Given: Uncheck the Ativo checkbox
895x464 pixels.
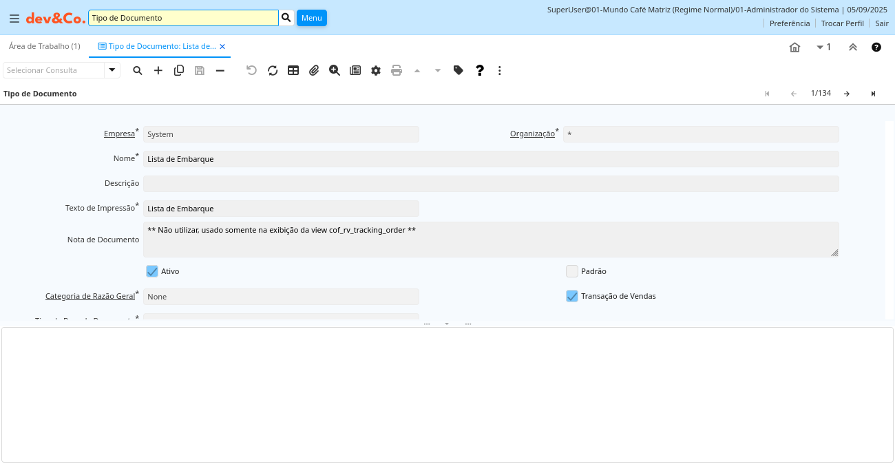Looking at the screenshot, I should point(152,271).
